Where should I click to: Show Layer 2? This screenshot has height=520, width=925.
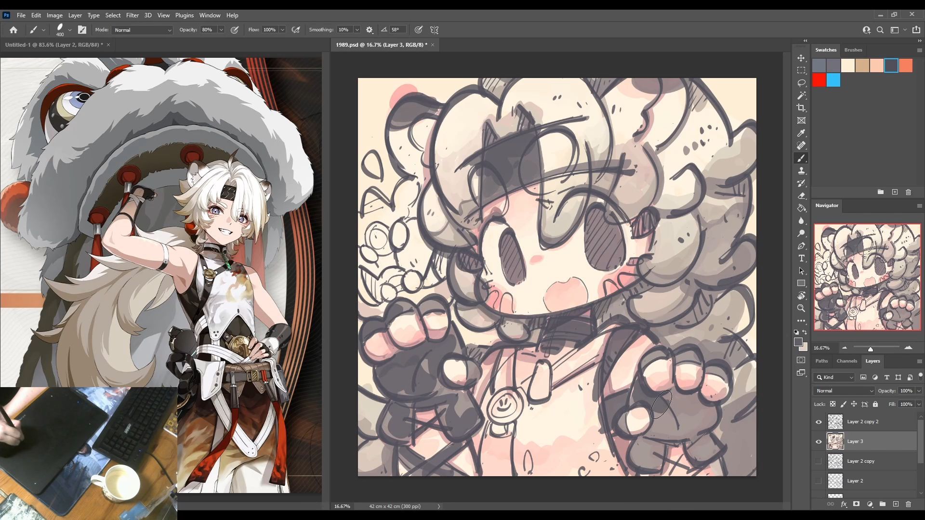tap(819, 481)
